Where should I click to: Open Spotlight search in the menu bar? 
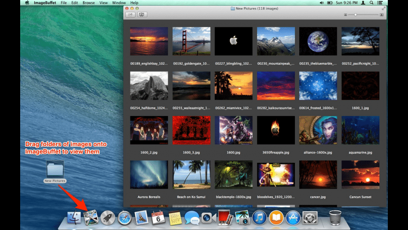[x=371, y=3]
